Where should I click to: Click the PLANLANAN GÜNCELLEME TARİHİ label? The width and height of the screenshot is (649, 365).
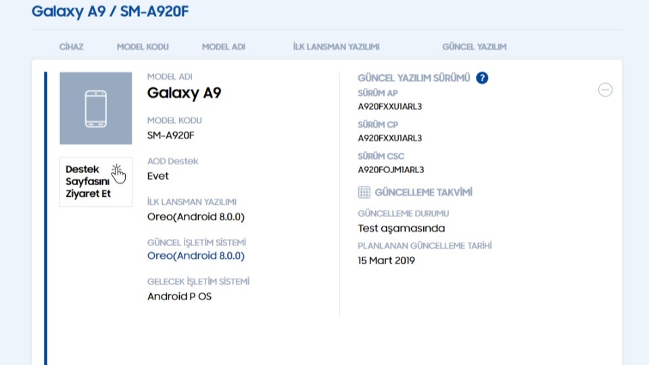tap(425, 245)
